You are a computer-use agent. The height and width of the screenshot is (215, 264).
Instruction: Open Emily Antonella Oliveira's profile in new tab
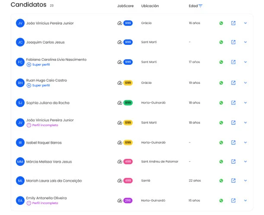coord(233,201)
